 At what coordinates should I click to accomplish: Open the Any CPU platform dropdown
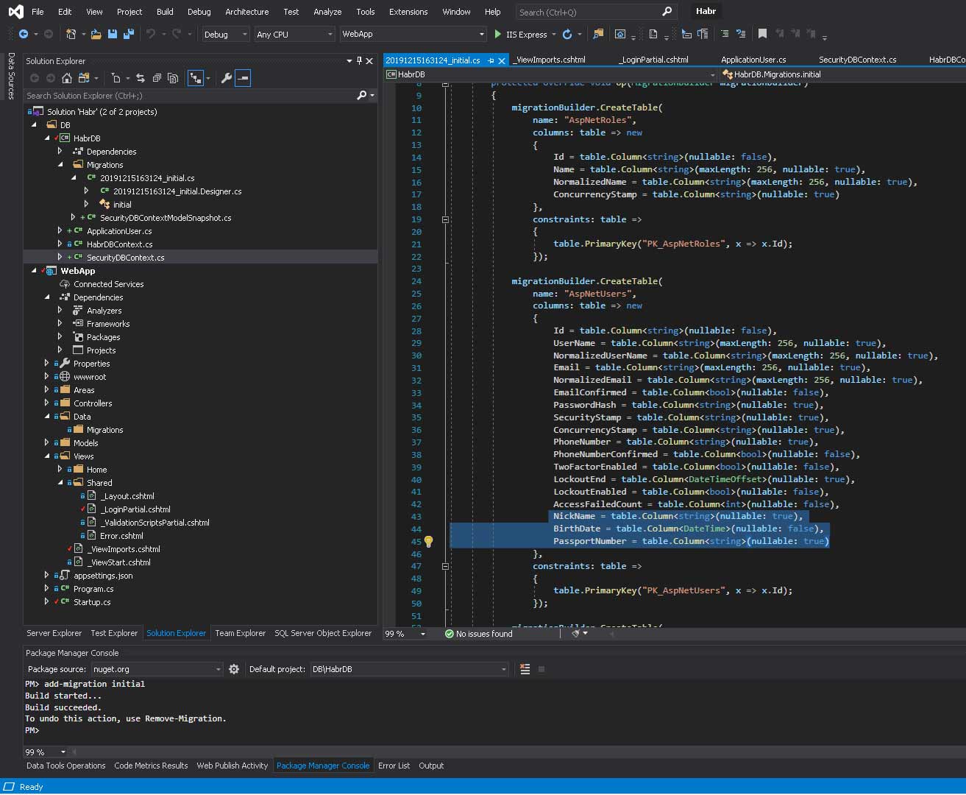(294, 35)
